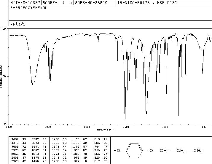Click the 2000 wavenumber axis label
212x164 pixels.
87,127
